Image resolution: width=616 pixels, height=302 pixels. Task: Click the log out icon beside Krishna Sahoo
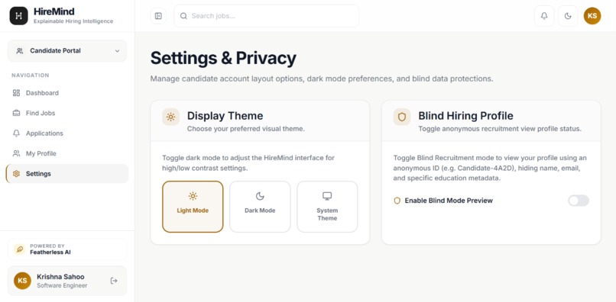(114, 281)
